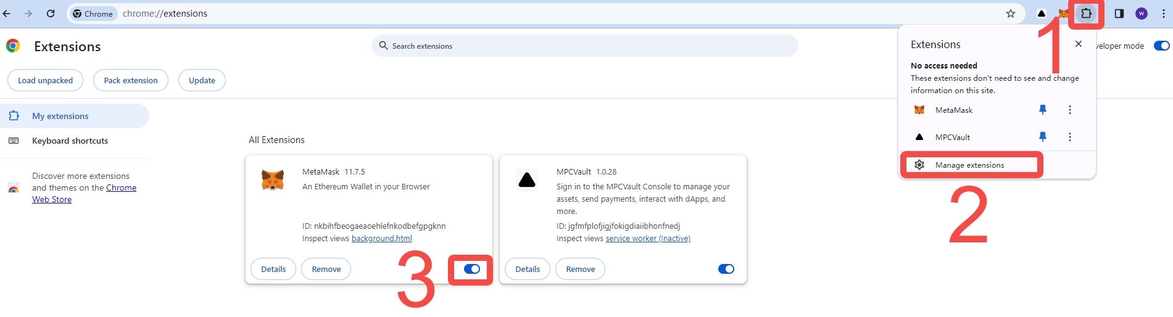This screenshot has width=1173, height=317.
Task: Click MetaMask version 11.7.5 text
Action: (355, 172)
